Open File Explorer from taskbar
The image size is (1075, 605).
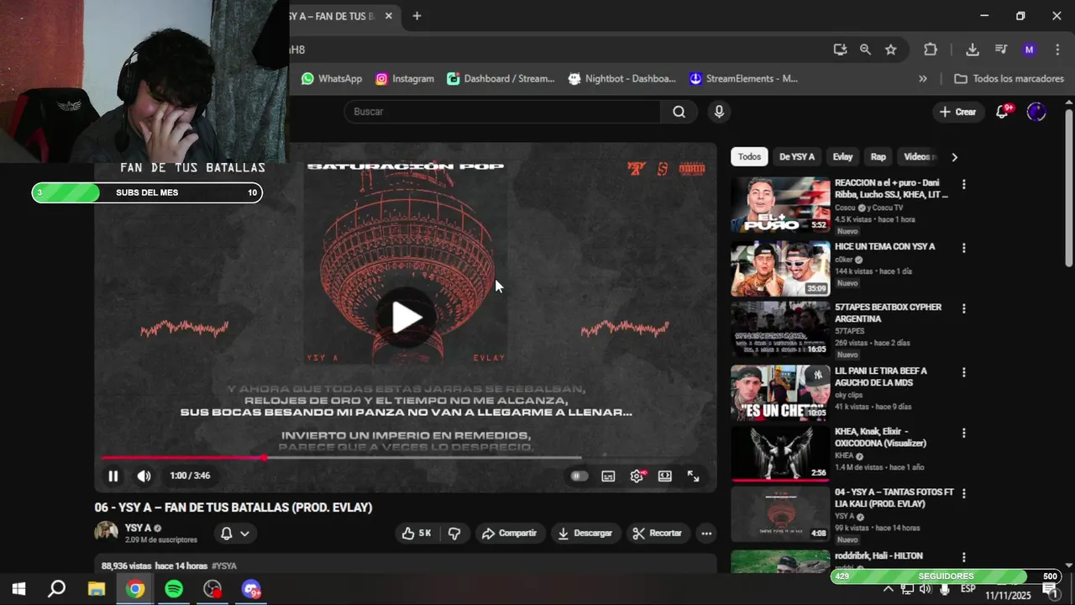[x=96, y=589]
